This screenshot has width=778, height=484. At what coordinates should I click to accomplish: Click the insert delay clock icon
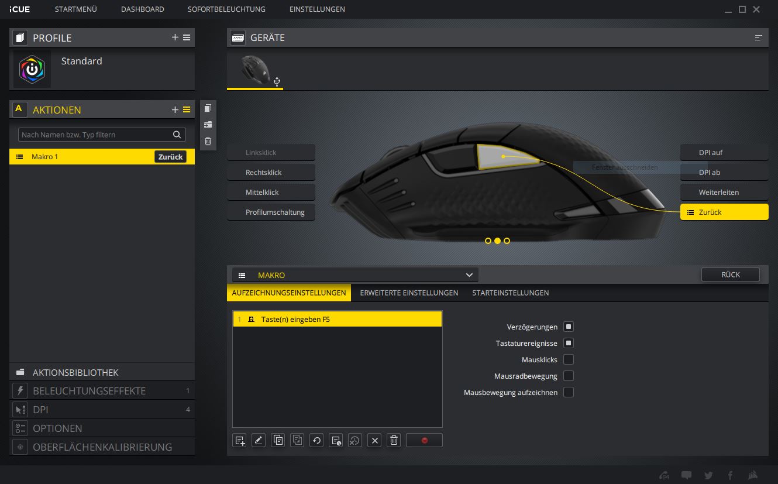point(336,441)
